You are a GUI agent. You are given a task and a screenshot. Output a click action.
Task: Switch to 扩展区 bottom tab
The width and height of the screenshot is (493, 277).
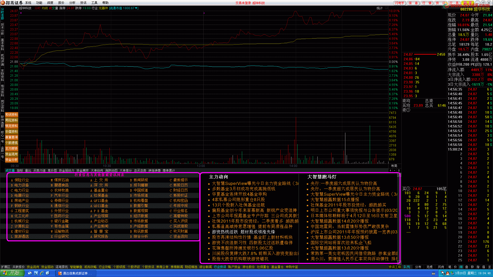(x=6, y=267)
